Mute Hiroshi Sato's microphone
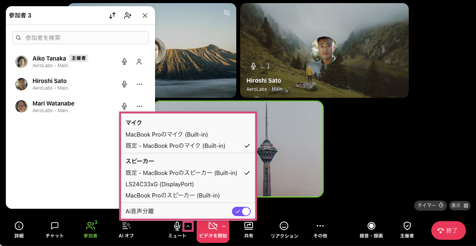This screenshot has height=246, width=476. click(x=124, y=84)
